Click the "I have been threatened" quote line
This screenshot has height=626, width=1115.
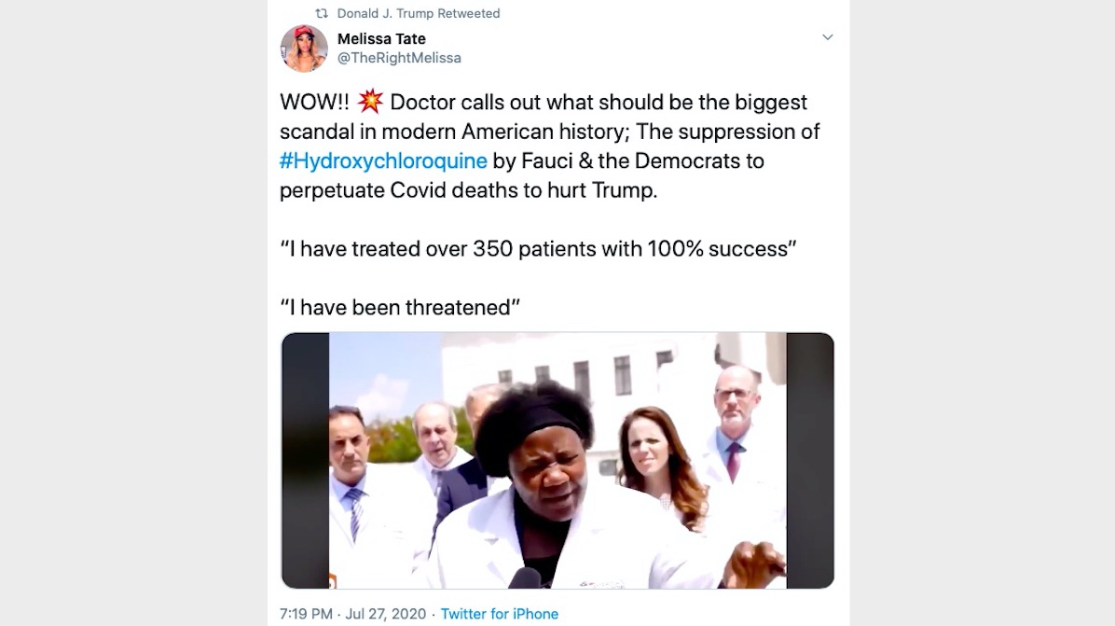[400, 307]
